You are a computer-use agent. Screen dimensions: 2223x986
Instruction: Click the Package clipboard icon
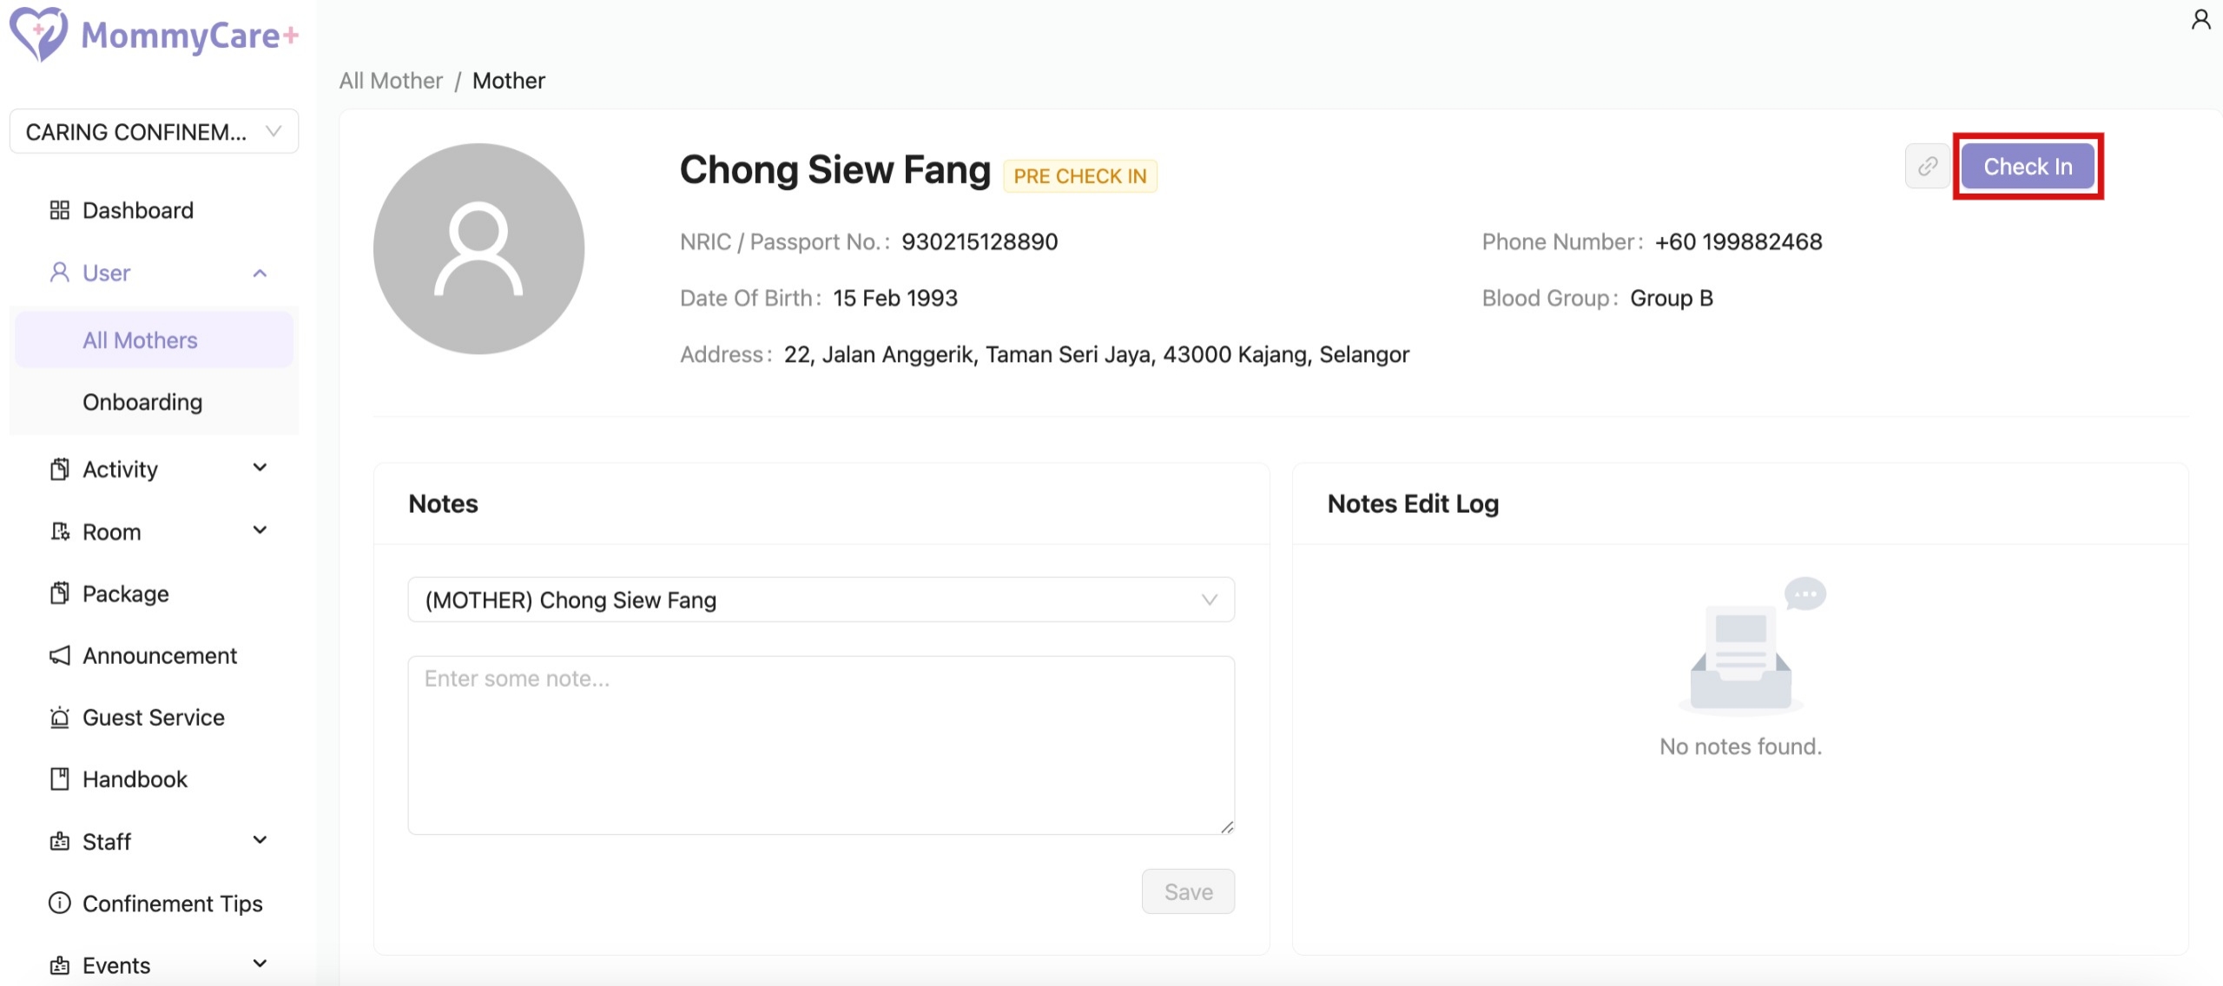point(59,594)
